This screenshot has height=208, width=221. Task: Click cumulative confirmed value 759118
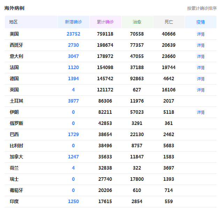coord(105,34)
